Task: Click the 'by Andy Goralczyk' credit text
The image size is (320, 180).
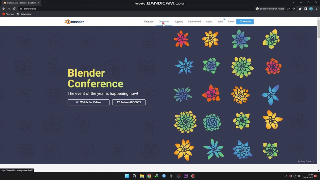Action: click(x=306, y=161)
